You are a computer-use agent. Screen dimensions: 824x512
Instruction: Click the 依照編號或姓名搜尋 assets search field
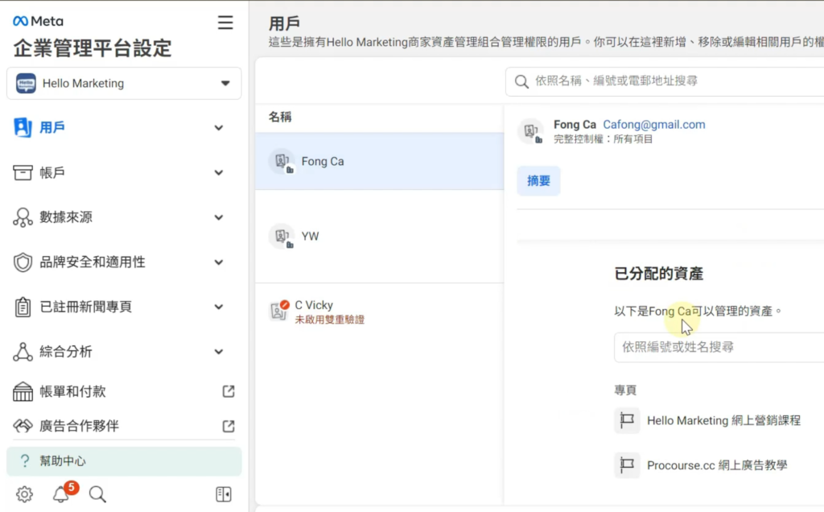tap(716, 347)
